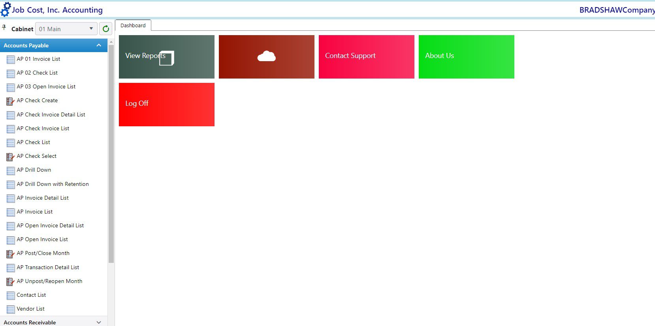Viewport: 655px width, 326px height.
Task: Click the icon beside AP 01 Invoice List
Action: click(x=11, y=60)
